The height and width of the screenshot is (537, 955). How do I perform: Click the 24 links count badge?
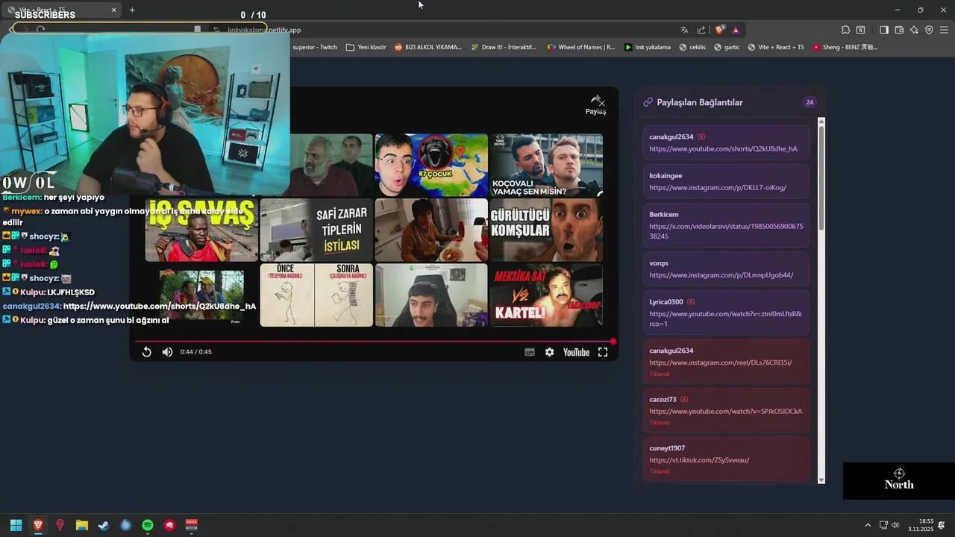(x=810, y=102)
